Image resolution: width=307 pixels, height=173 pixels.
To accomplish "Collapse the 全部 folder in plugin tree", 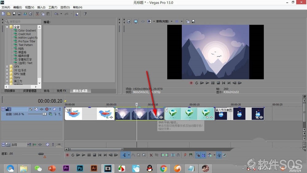I will [x=7, y=27].
